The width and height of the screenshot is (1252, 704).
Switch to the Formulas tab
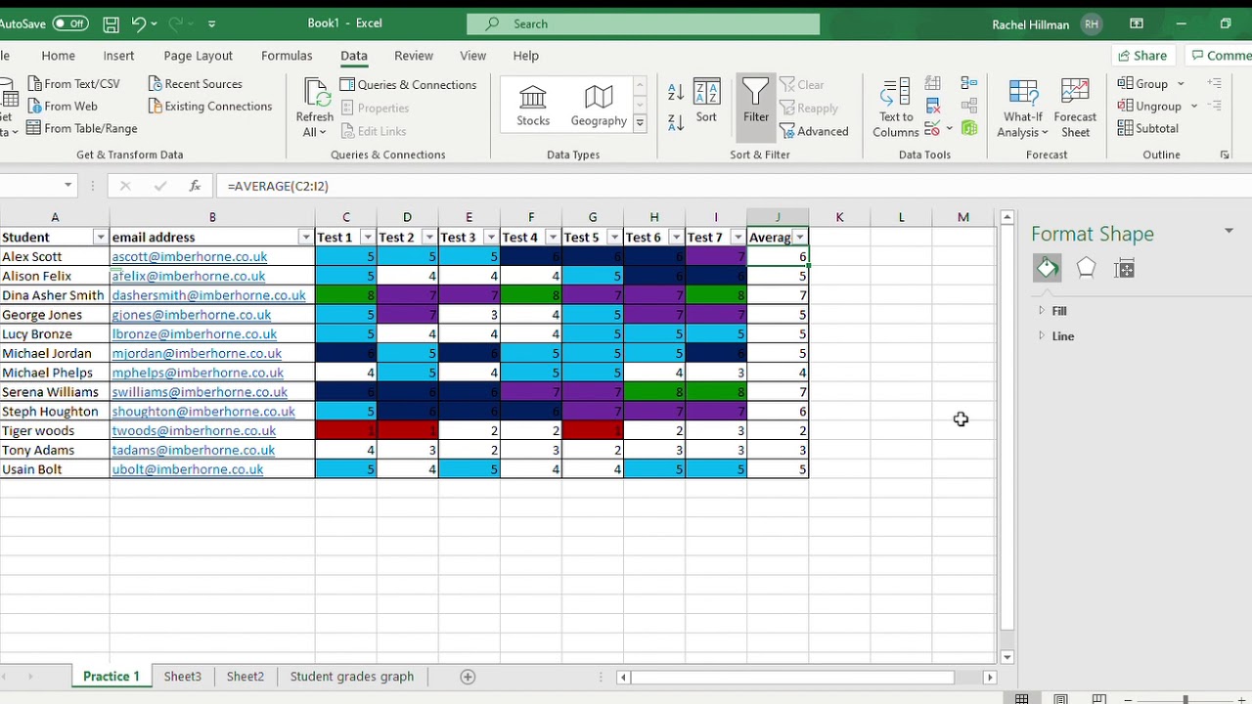287,56
